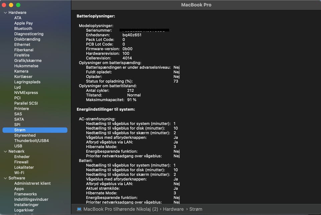
Task: Show Lyd audio information
Action: point(17,87)
